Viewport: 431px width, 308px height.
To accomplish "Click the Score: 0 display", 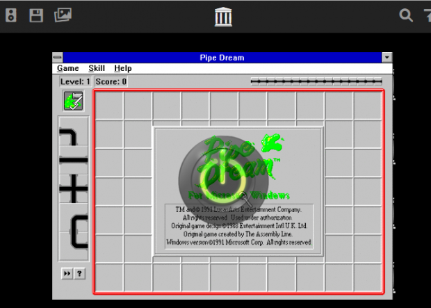I will coord(111,82).
